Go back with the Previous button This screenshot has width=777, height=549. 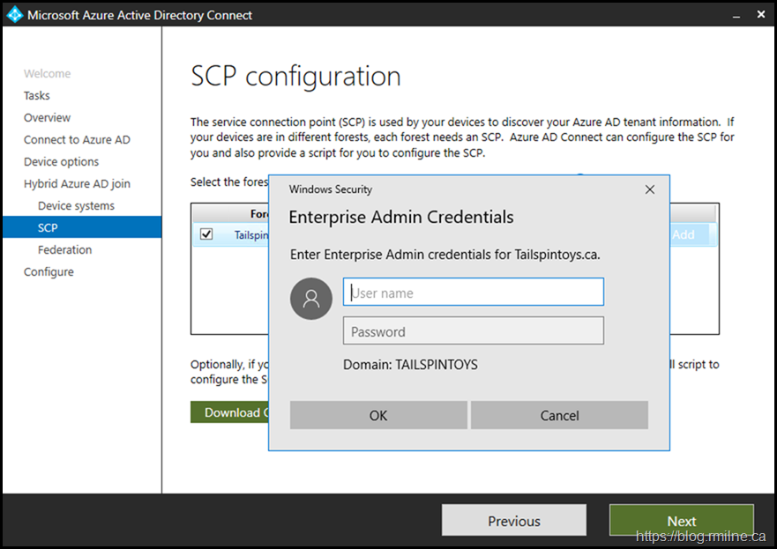pyautogui.click(x=513, y=521)
